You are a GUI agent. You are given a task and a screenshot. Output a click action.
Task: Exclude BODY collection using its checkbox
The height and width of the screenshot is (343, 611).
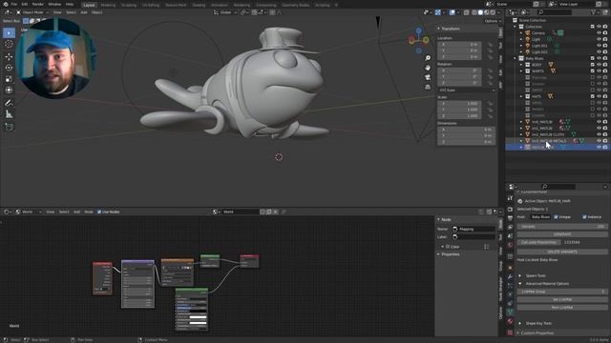pyautogui.click(x=593, y=65)
